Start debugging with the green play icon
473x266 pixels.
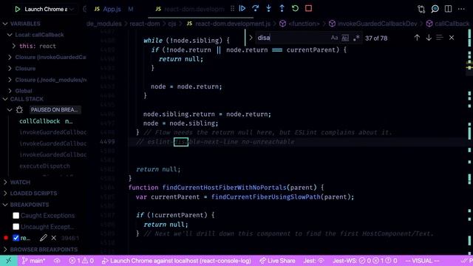tap(18, 9)
